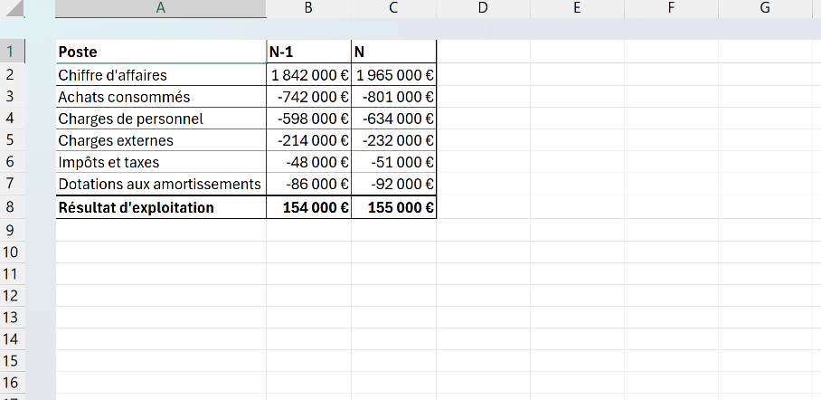This screenshot has width=821, height=400.
Task: Click the value -742 000 €
Action: click(x=308, y=97)
